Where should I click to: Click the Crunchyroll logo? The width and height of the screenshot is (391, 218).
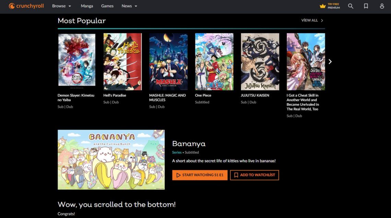26,6
